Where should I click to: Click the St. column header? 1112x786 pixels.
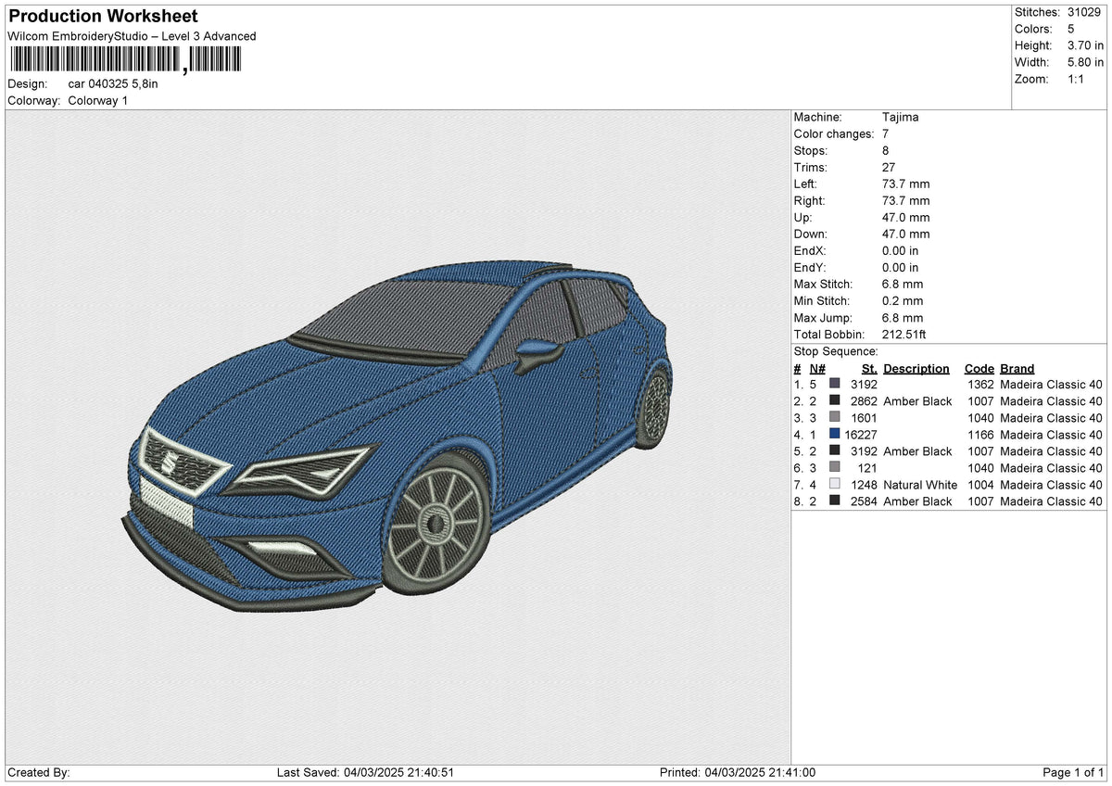point(869,369)
